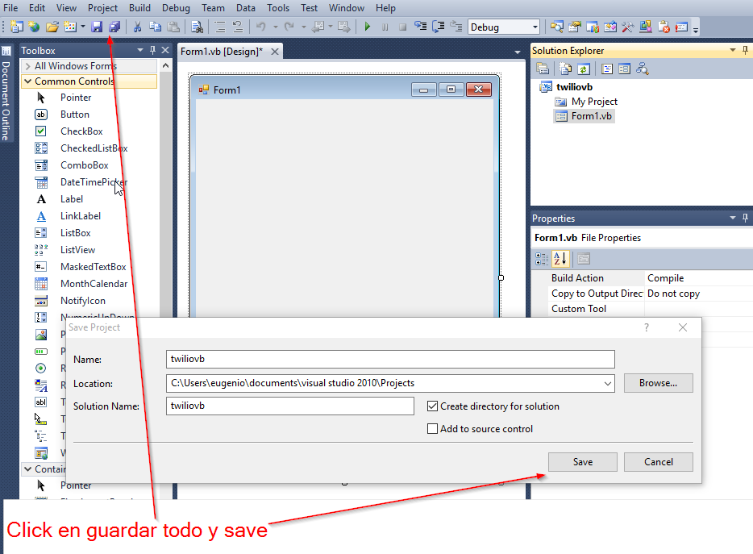
Task: Click the Stop Debugging square icon
Action: pos(402,27)
